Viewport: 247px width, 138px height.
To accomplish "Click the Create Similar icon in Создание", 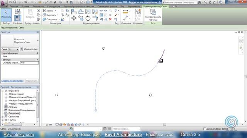I will tap(138, 11).
